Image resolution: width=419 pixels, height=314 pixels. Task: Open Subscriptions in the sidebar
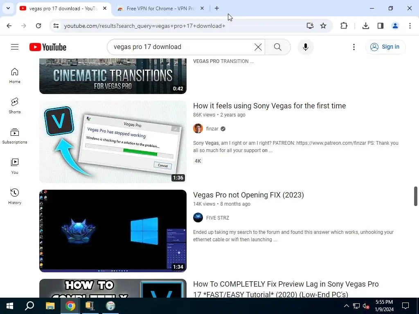tap(15, 136)
